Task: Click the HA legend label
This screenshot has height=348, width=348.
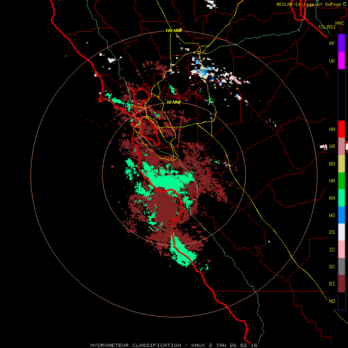Action: 332,130
